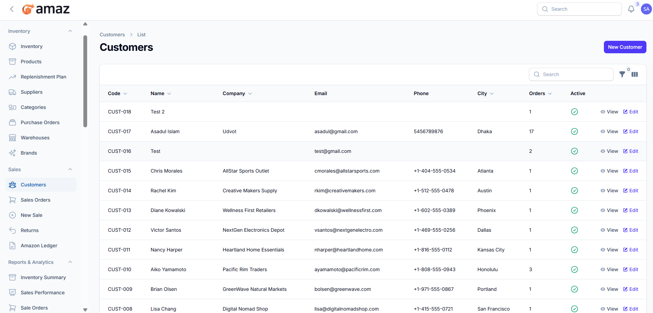Toggle the Active status of CUST-018

click(574, 112)
